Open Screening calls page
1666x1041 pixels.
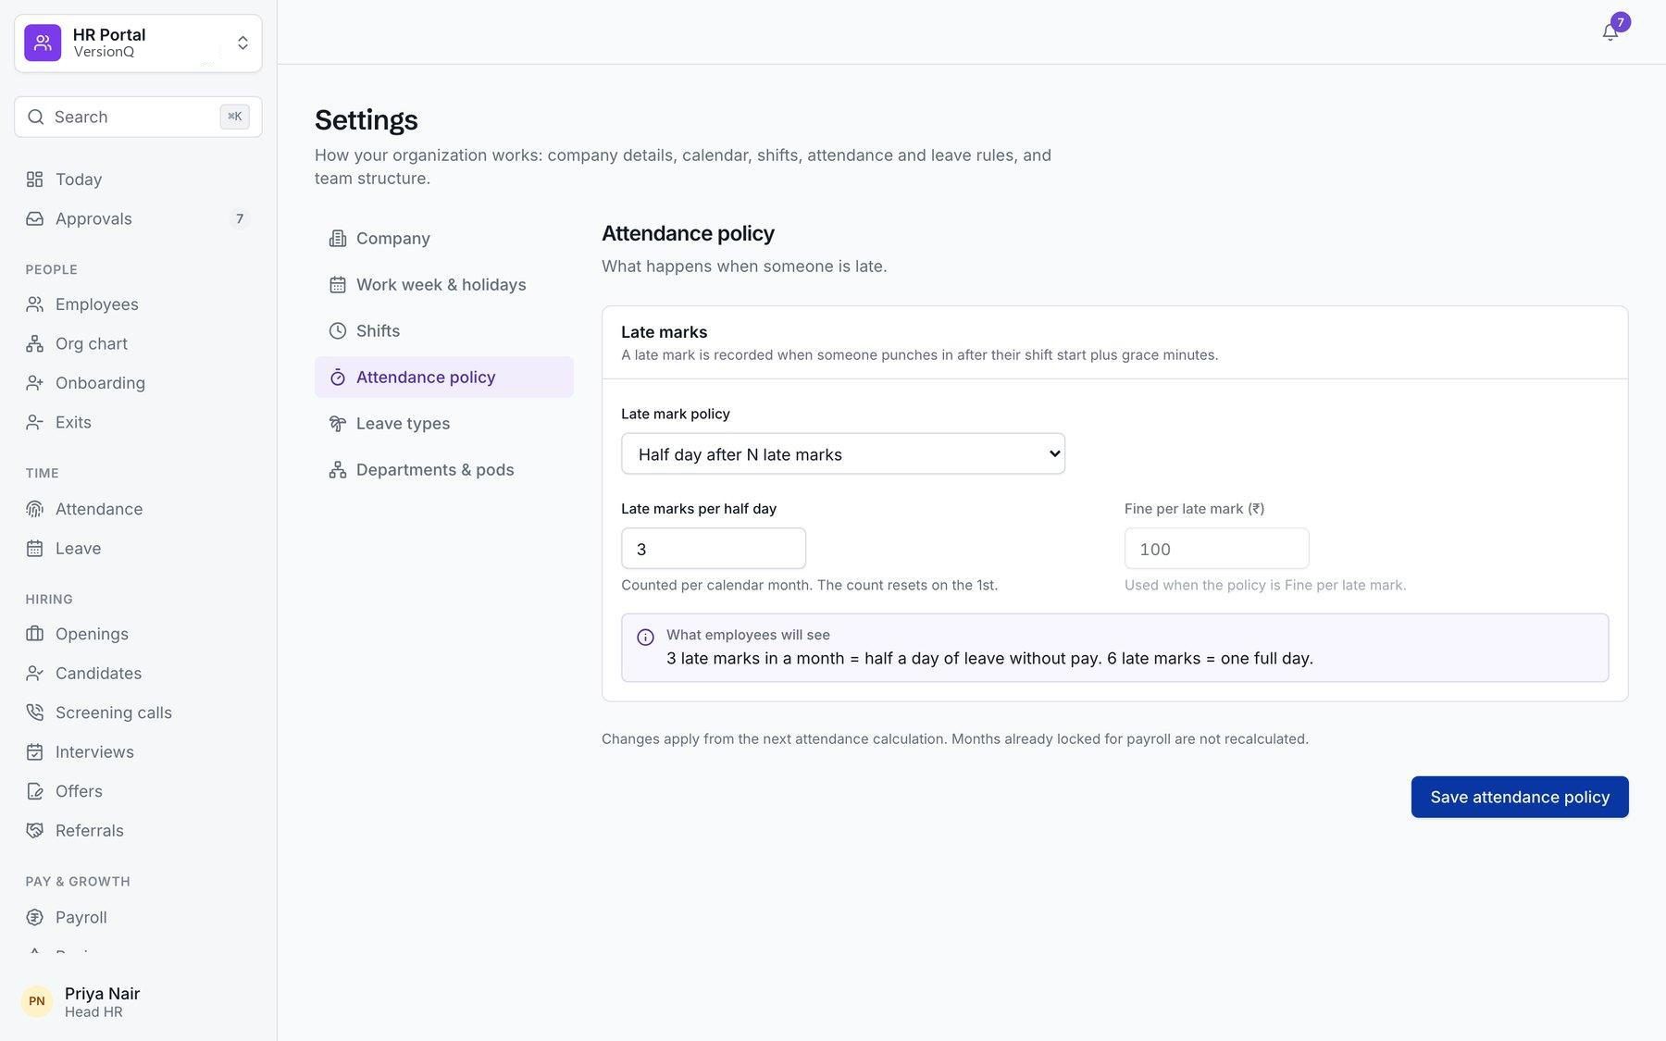[138, 713]
